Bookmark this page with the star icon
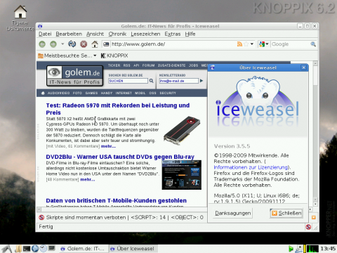337x253 pixels. 246,44
